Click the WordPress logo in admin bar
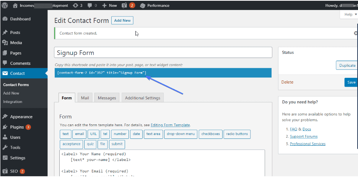Screen dimensions: 358x177 (x=5, y=5)
